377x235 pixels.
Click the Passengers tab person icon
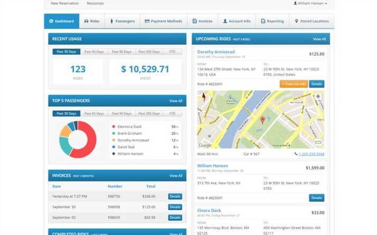[x=111, y=22]
